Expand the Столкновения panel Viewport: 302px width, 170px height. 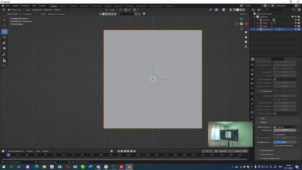tap(267, 150)
